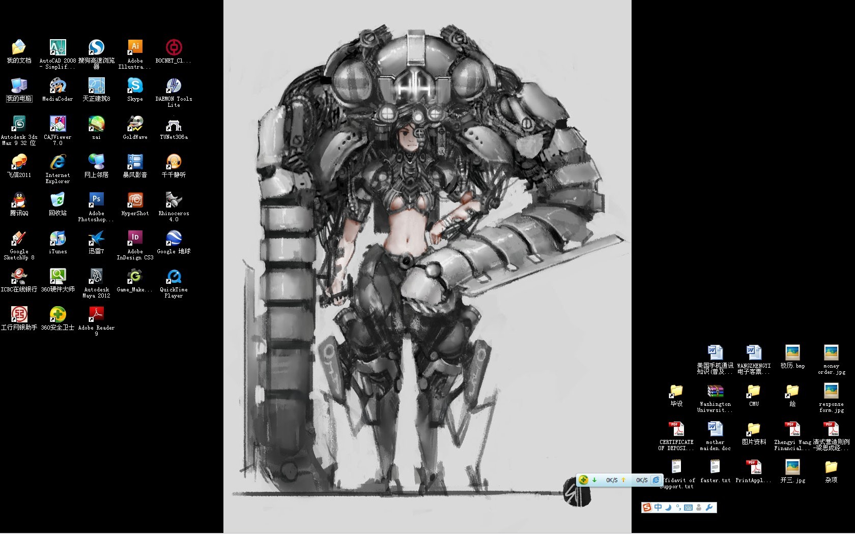The height and width of the screenshot is (534, 855).
Task: Launch Rhinoceros 4.0
Action: (x=174, y=206)
